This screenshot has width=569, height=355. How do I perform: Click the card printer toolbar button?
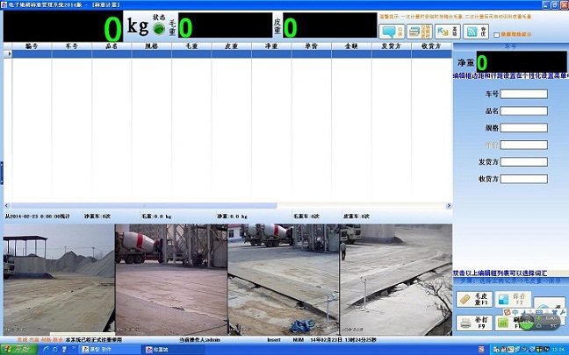[x=419, y=31]
